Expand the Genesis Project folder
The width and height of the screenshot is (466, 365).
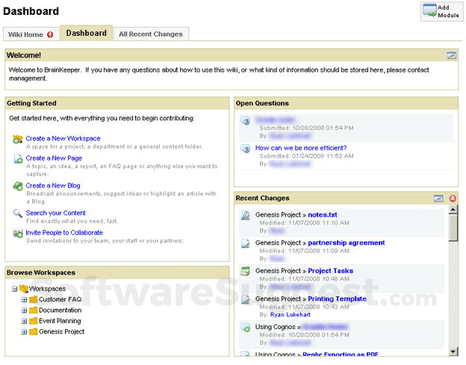(x=24, y=331)
